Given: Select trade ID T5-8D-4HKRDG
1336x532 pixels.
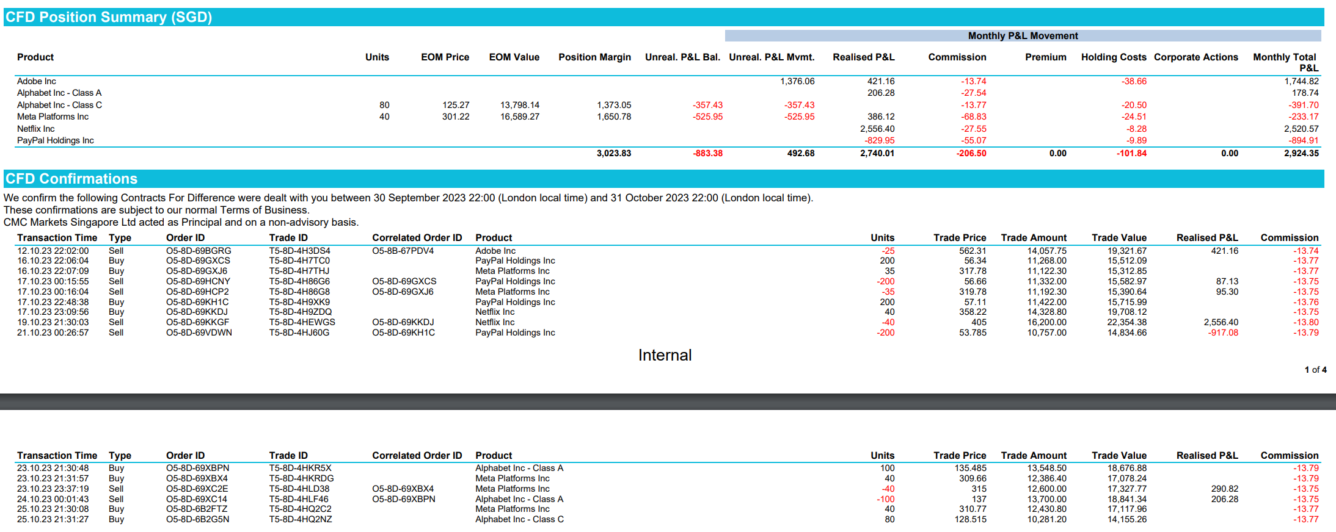Looking at the screenshot, I should click(301, 478).
